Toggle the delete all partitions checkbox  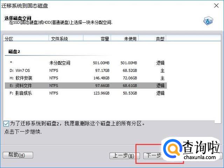[x=6, y=124]
